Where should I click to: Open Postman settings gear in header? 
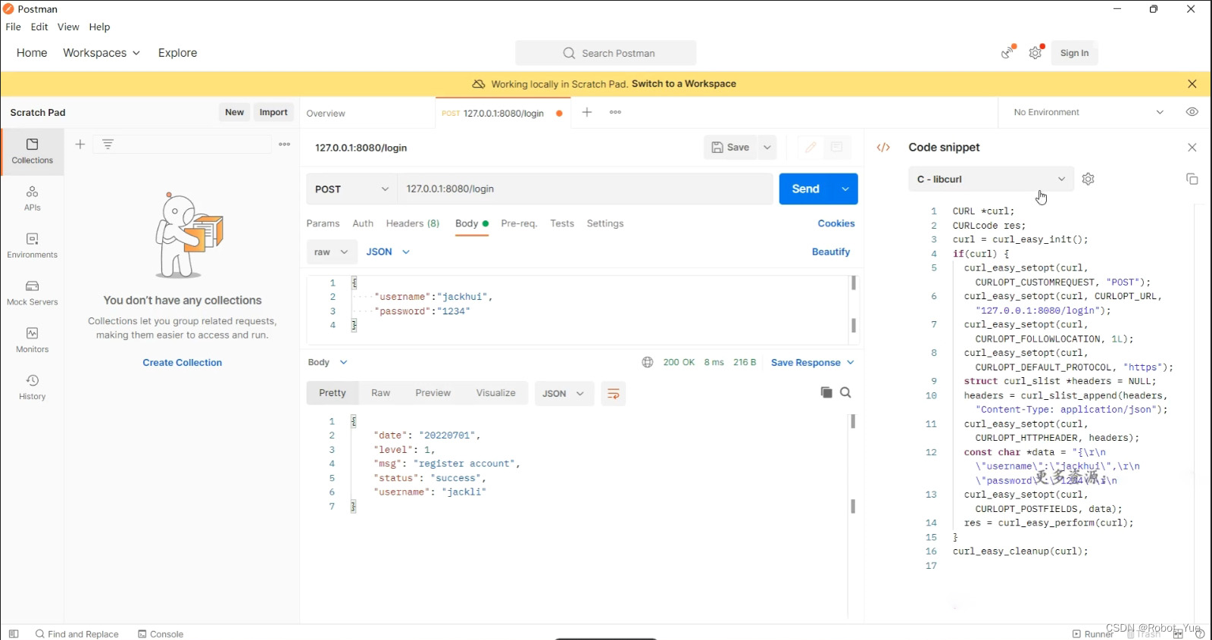[x=1036, y=52]
